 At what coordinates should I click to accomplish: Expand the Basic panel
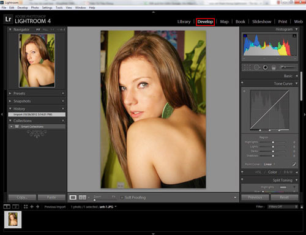[x=296, y=76]
